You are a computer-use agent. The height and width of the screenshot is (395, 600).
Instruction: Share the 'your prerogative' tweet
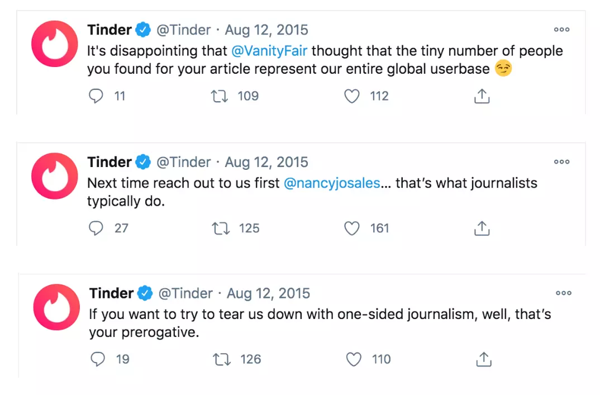[484, 359]
